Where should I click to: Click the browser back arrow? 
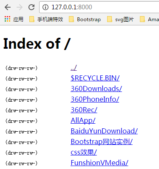point(8,7)
